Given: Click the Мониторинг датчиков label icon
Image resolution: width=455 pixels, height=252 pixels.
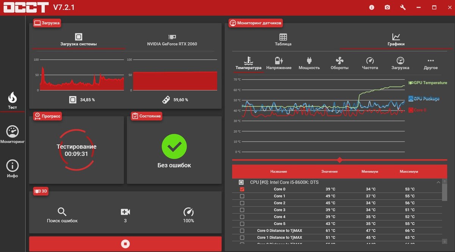Looking at the screenshot, I should click(233, 23).
